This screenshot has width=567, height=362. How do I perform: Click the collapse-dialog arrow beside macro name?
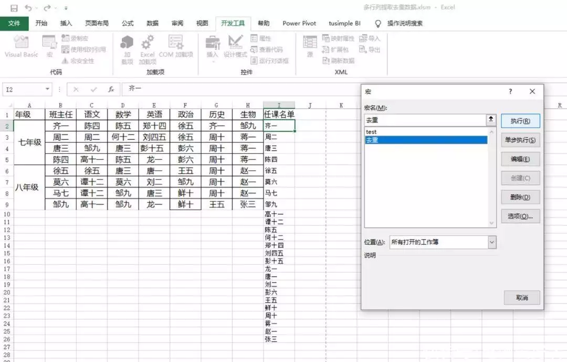tap(491, 120)
